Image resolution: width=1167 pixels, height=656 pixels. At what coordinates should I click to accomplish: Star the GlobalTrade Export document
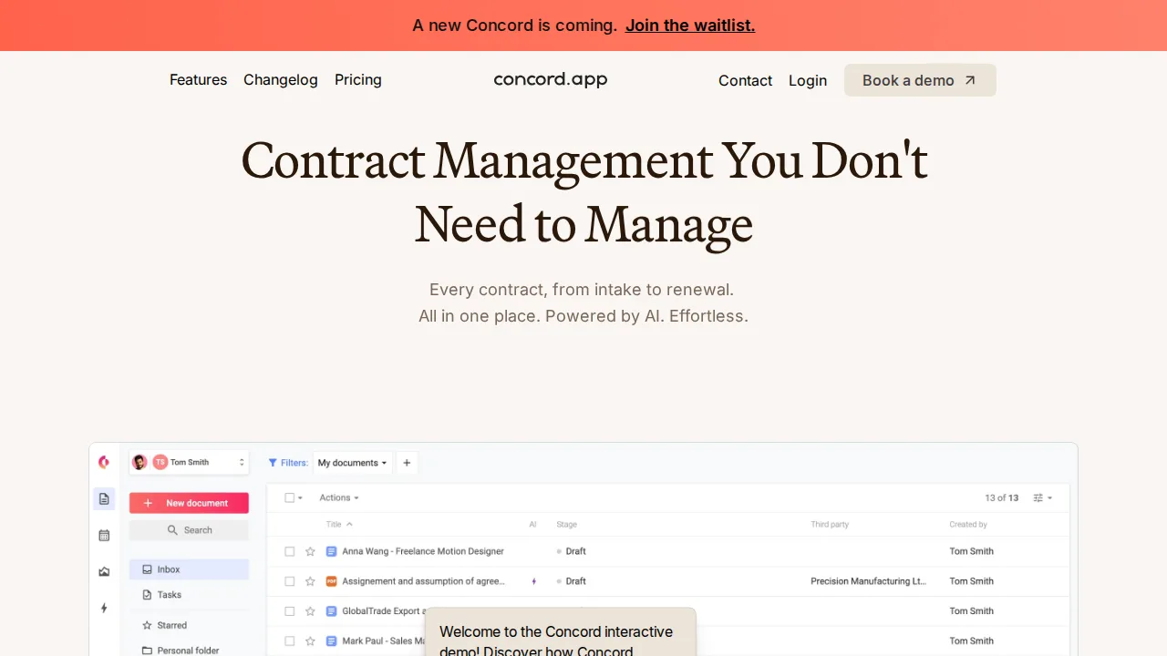coord(310,611)
